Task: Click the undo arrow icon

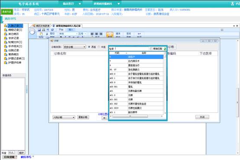Action: pos(48,30)
